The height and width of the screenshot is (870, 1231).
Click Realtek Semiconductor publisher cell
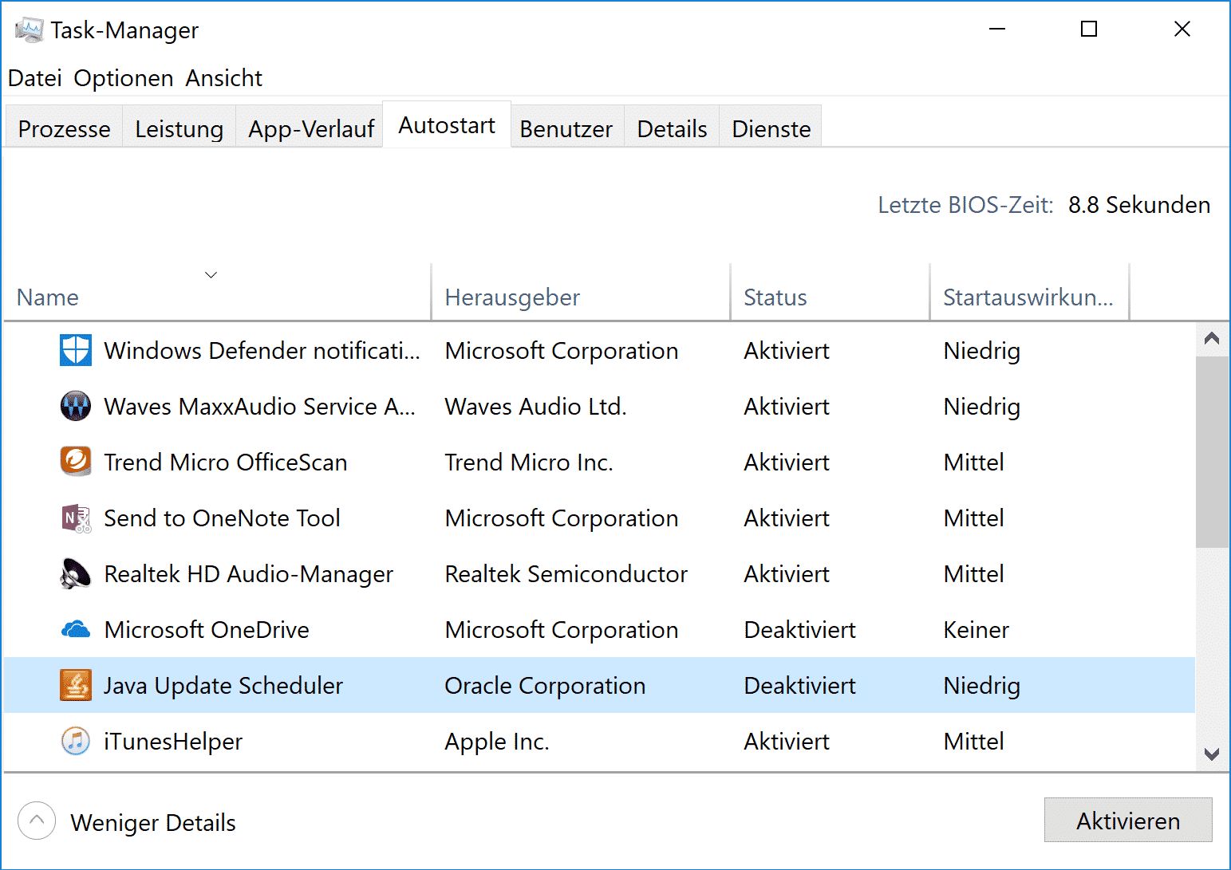click(566, 574)
